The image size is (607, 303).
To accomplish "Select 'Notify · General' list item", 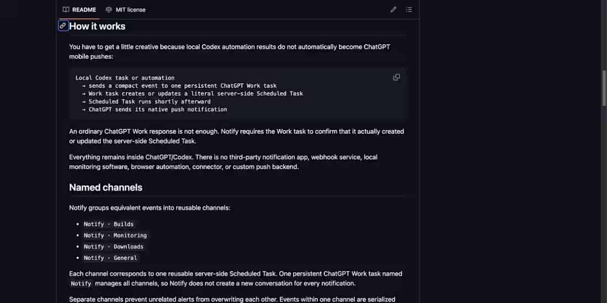I will click(x=110, y=258).
